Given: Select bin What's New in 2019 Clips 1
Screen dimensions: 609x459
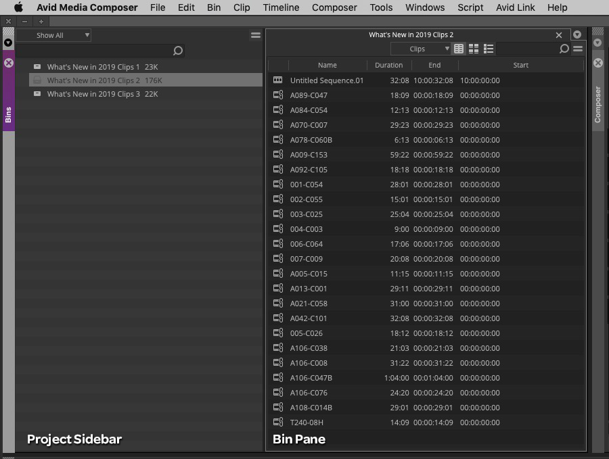Looking at the screenshot, I should click(145, 67).
